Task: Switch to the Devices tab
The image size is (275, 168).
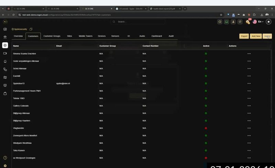Action: 102,36
